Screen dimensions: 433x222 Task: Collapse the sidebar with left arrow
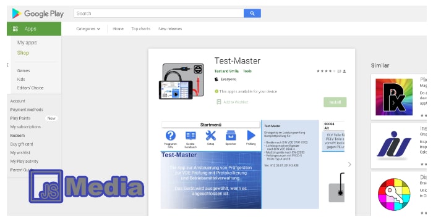pos(7,65)
